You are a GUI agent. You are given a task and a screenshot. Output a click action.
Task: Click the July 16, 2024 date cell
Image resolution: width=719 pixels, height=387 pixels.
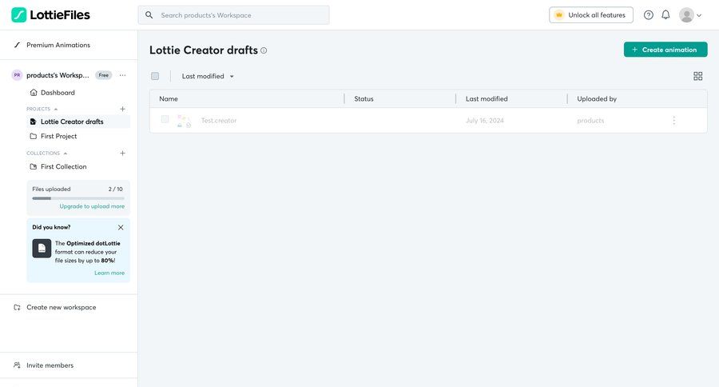[x=485, y=121]
